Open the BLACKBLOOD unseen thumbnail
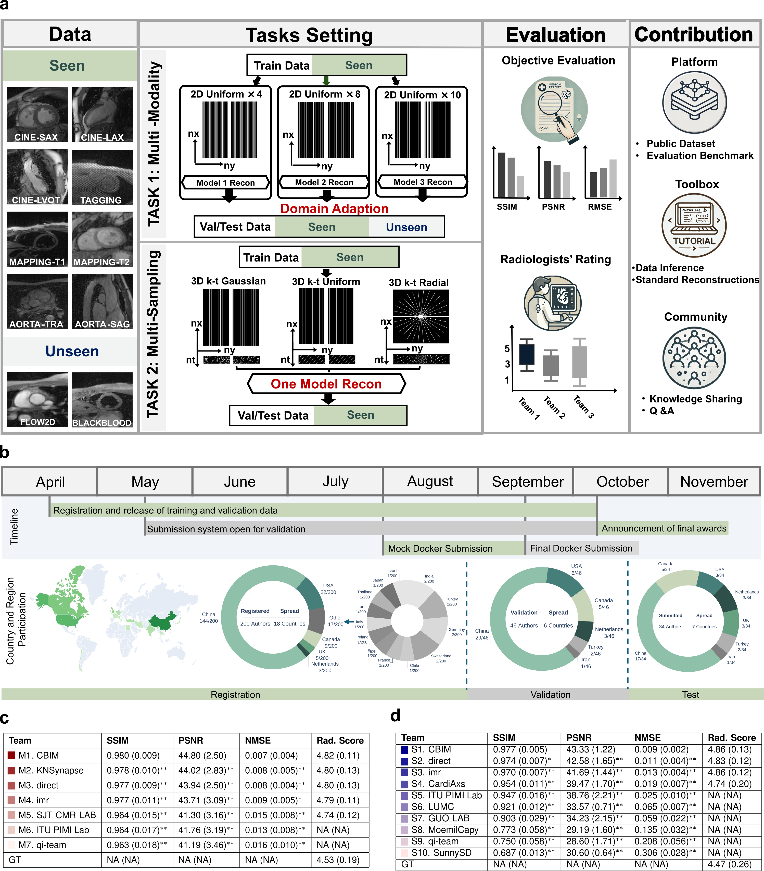This screenshot has height=871, width=764. [102, 400]
